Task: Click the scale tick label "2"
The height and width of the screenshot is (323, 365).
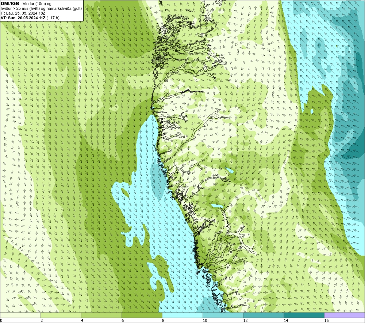Action: (x=42, y=321)
